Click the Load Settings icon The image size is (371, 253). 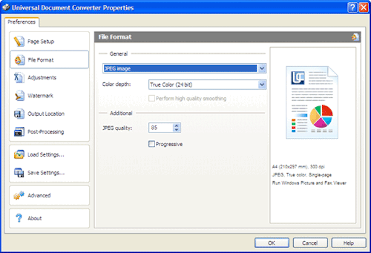coord(17,155)
